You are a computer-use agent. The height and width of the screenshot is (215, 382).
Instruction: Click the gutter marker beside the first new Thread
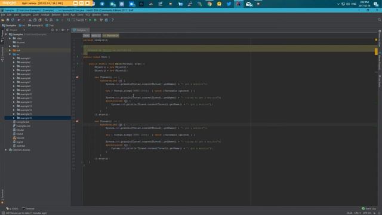click(x=77, y=77)
